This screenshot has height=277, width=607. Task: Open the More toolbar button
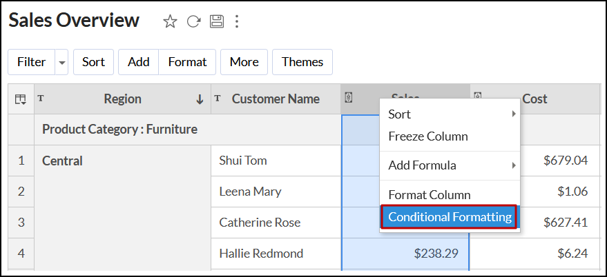pos(244,62)
